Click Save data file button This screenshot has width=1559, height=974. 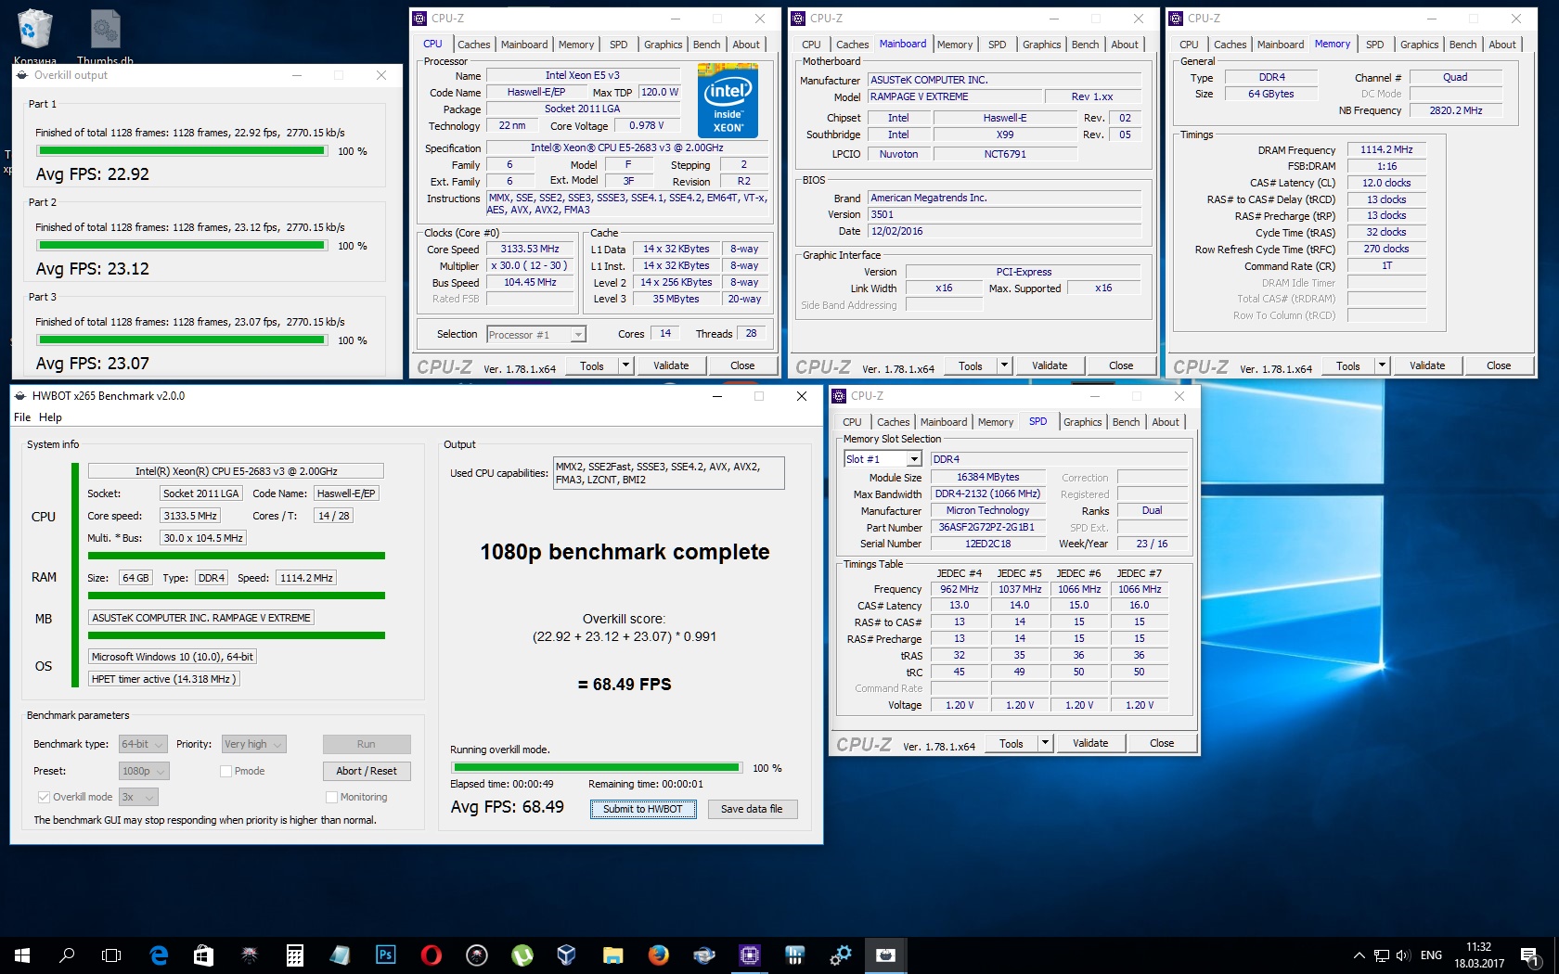752,809
